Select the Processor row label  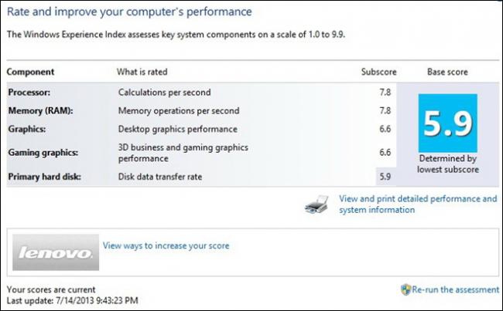point(29,93)
